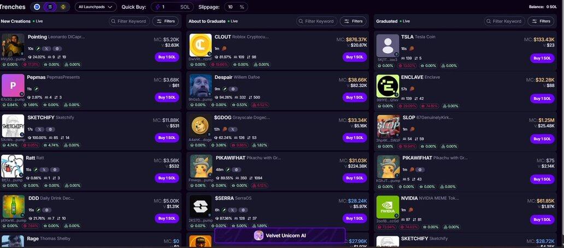Viewport: 564px width, 248px height.
Task: Open the All Launchpads dropdown
Action: click(96, 7)
